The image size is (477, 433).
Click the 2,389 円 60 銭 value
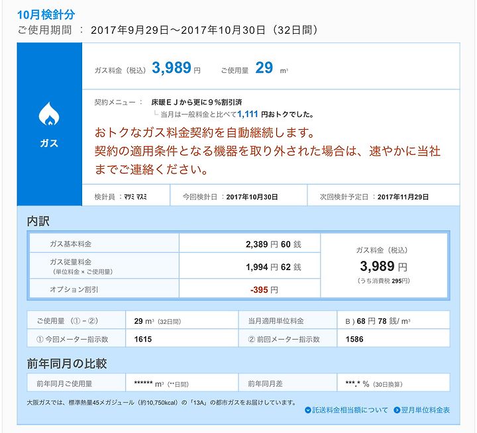point(273,244)
